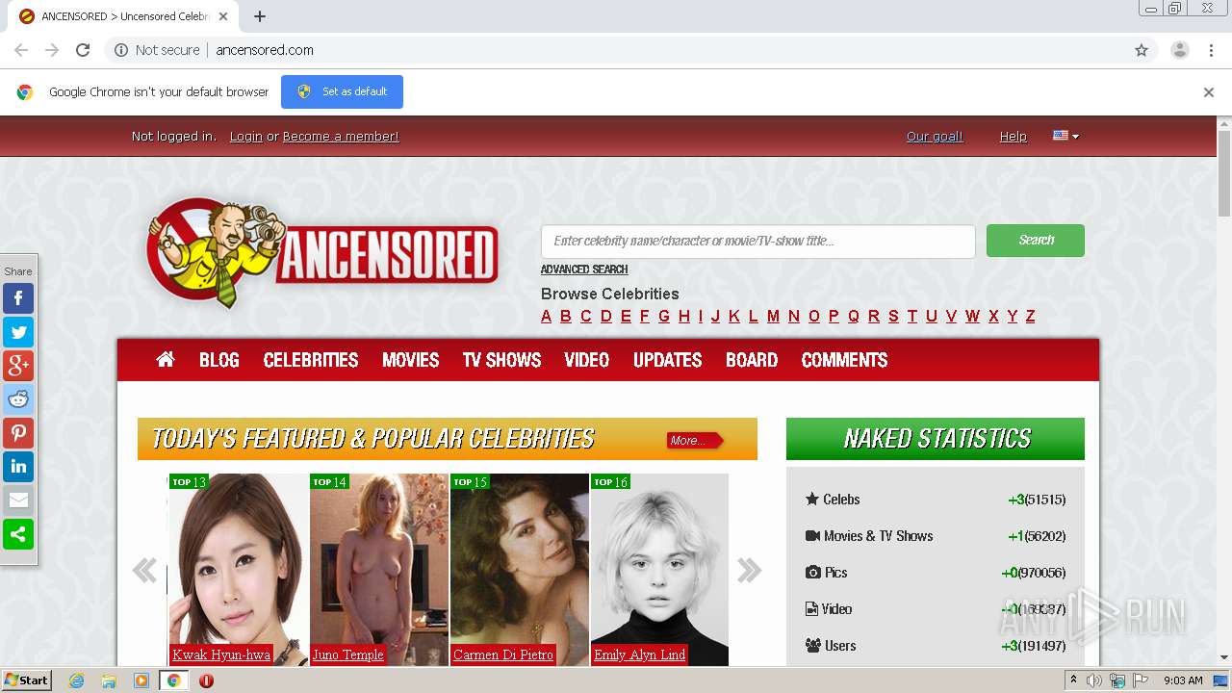Browse celebrities by letter M
This screenshot has height=693, width=1232.
point(773,316)
